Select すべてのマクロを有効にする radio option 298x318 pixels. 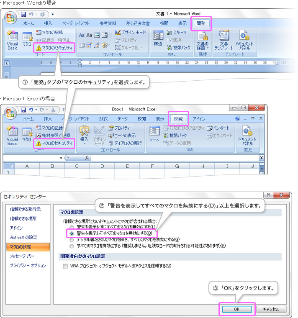click(72, 246)
